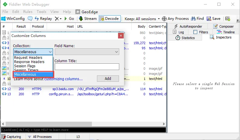Toggle the Filters tab checkbox
The height and width of the screenshot is (140, 240).
[x=195, y=32]
